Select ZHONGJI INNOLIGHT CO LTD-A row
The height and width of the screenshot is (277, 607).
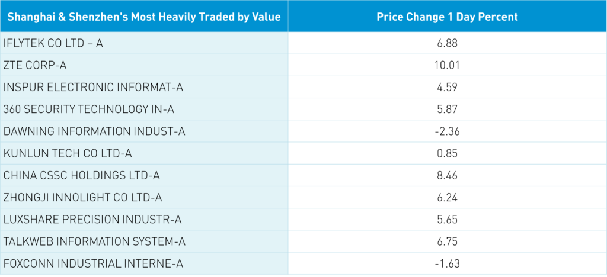[83, 197]
